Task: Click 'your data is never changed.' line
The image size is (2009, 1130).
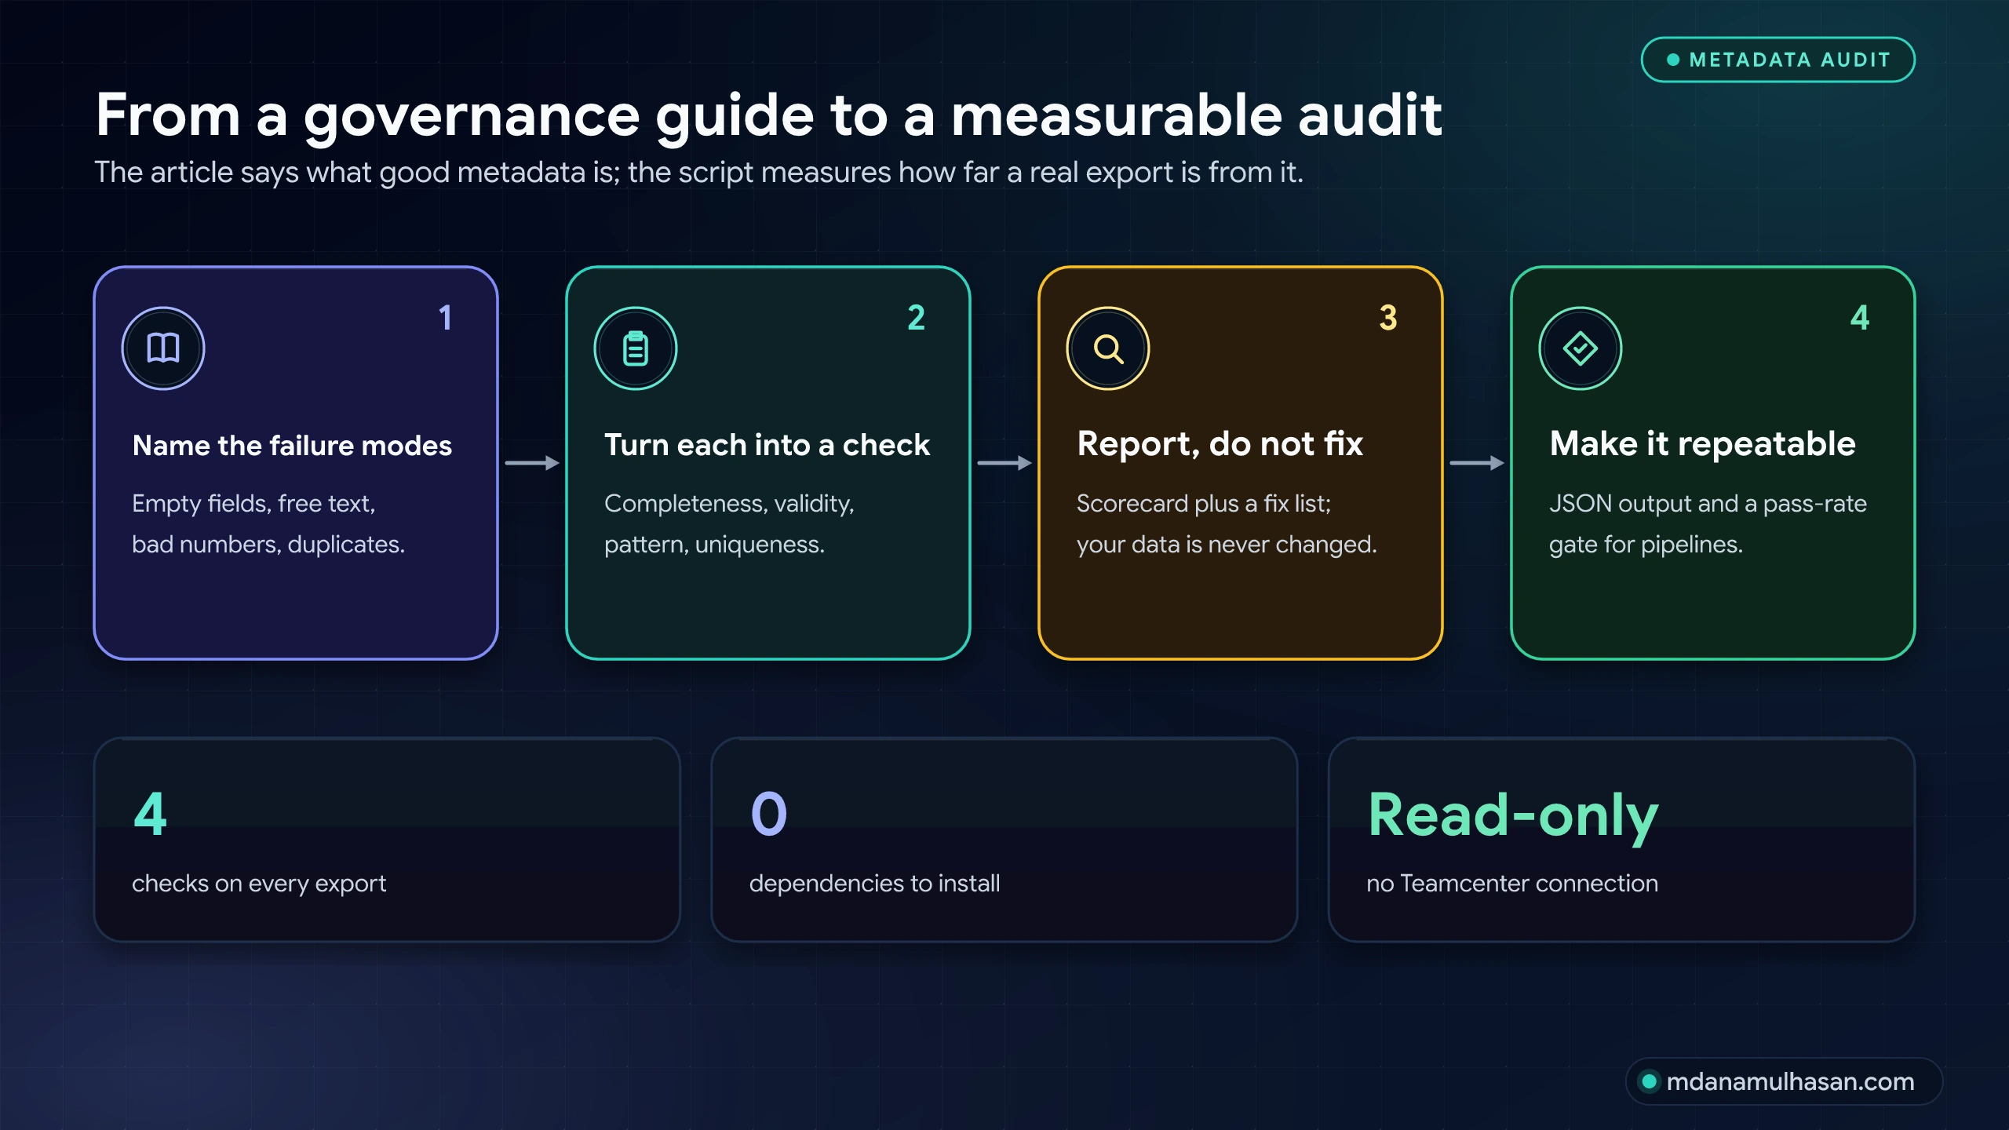Action: click(1227, 545)
